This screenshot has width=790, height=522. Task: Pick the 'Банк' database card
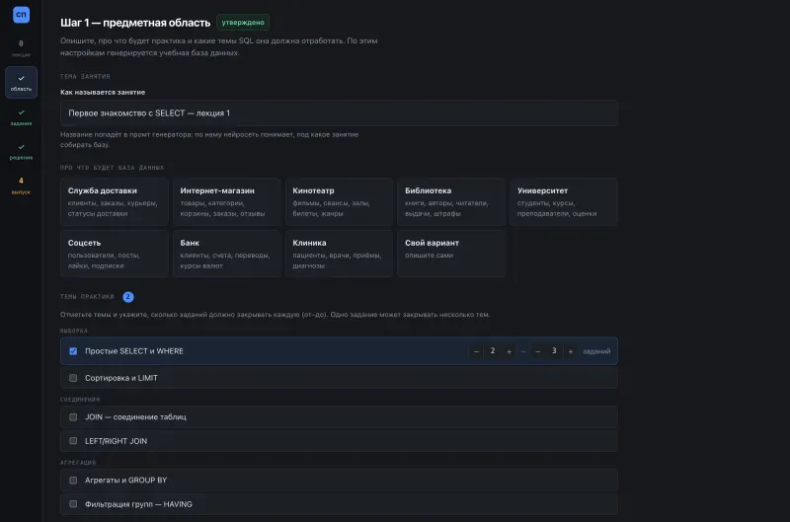227,254
